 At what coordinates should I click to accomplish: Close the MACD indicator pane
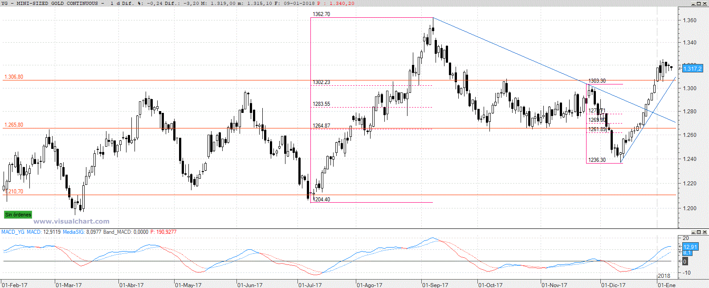click(705, 232)
